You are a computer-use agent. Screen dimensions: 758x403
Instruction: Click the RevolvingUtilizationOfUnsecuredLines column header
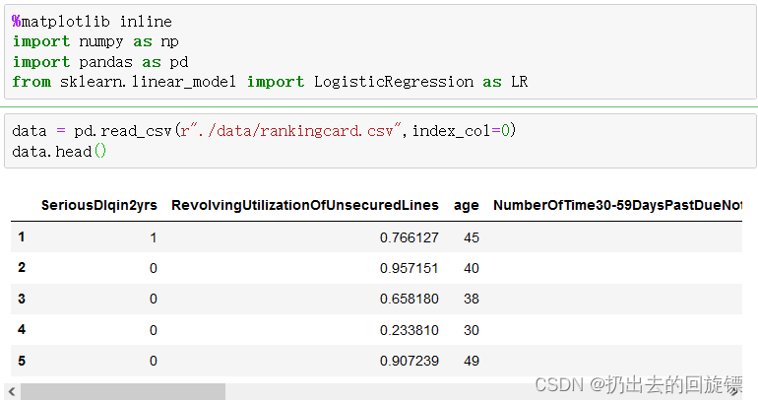click(x=305, y=205)
